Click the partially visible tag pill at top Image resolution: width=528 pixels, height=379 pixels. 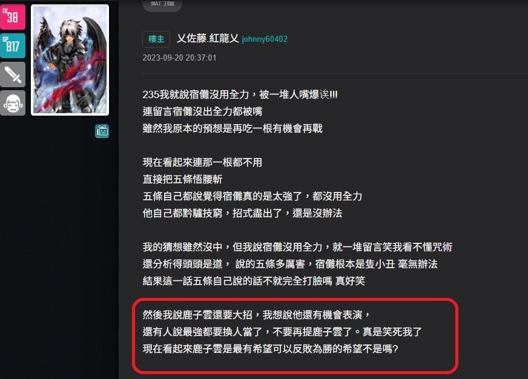tap(162, 5)
